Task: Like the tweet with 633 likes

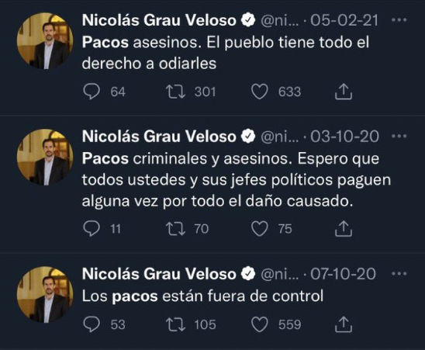Action: 260,92
